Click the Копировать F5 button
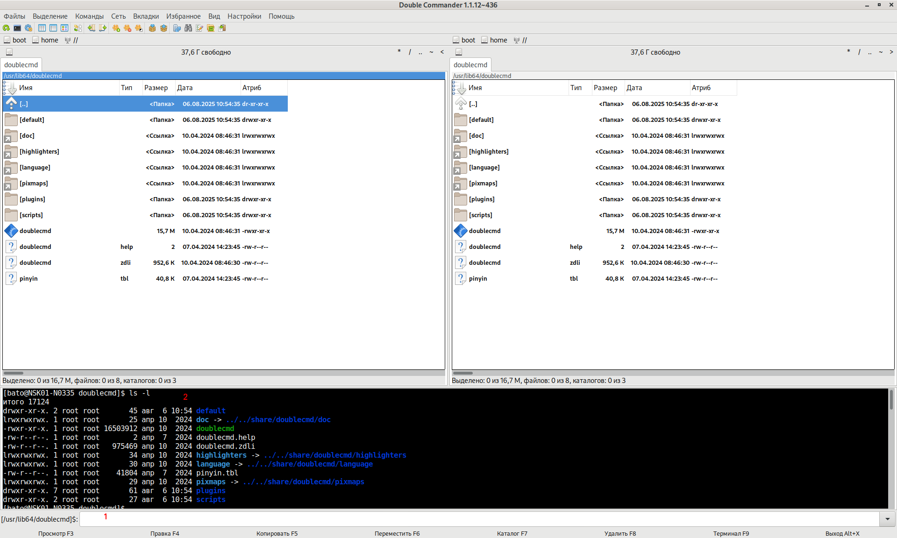Image resolution: width=897 pixels, height=538 pixels. pyautogui.click(x=277, y=533)
